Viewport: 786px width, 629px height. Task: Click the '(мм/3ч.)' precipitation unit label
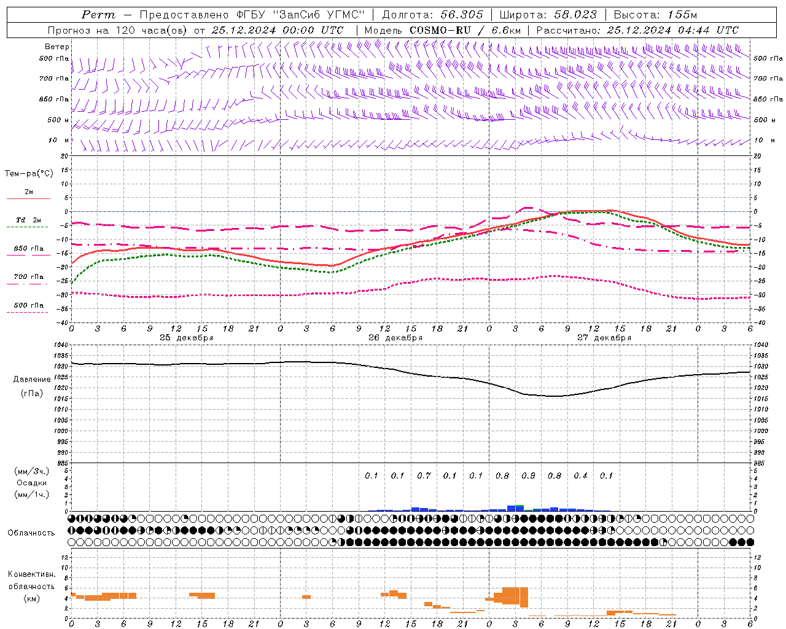coord(32,471)
